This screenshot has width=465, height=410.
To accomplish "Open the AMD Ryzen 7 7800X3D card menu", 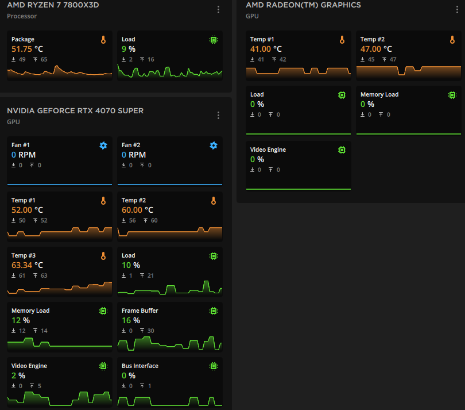I will pos(218,10).
